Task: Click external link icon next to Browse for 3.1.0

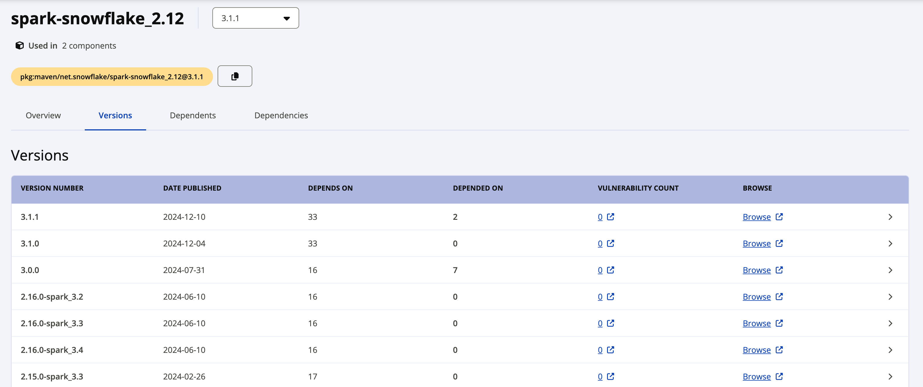Action: point(779,243)
